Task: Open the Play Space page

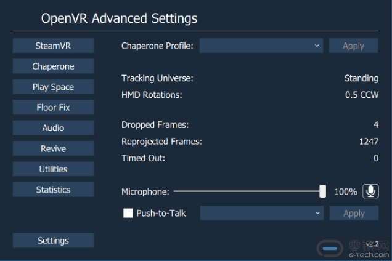Action: coord(53,87)
